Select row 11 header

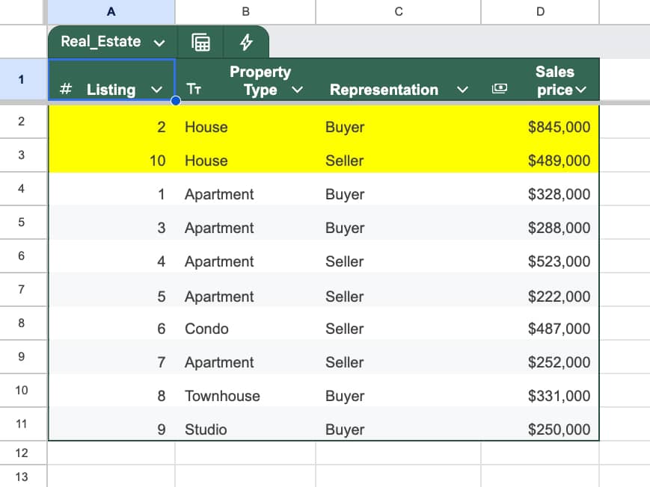pyautogui.click(x=22, y=424)
